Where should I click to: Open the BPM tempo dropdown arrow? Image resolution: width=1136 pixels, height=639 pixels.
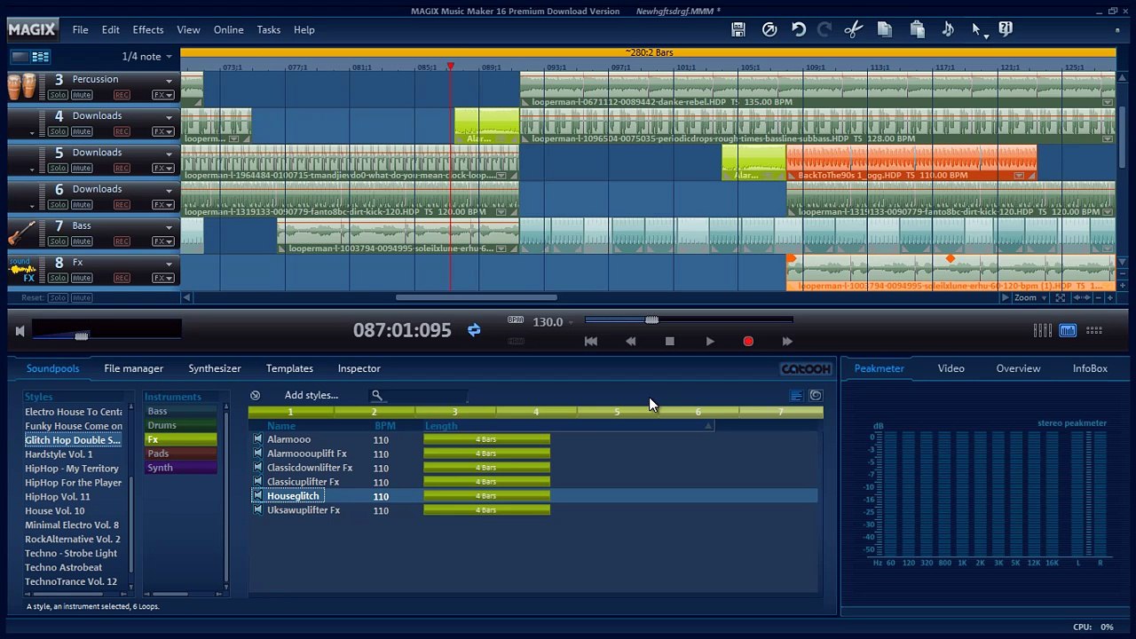point(571,322)
